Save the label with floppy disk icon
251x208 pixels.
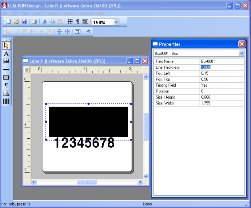24,21
